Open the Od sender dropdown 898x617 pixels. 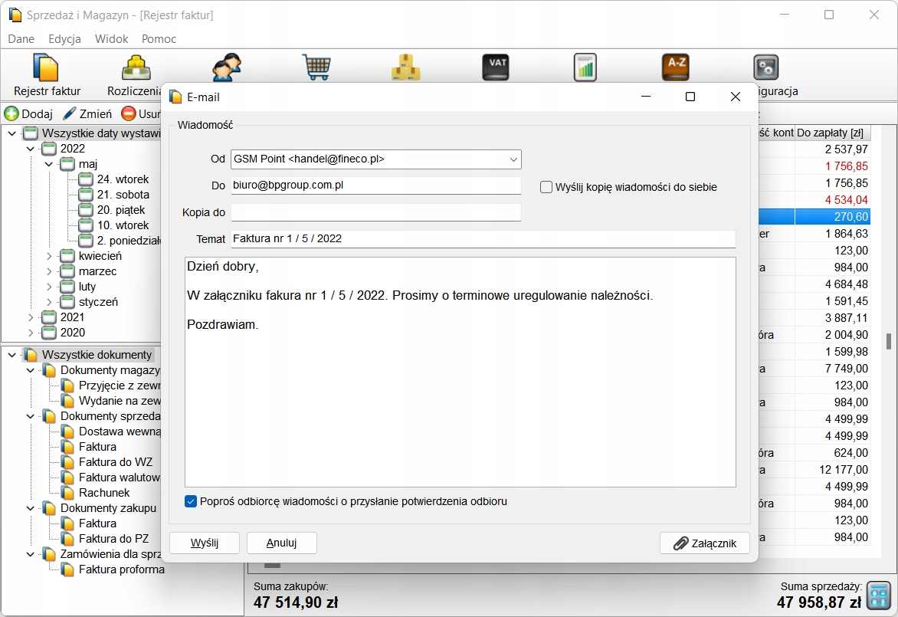[513, 159]
